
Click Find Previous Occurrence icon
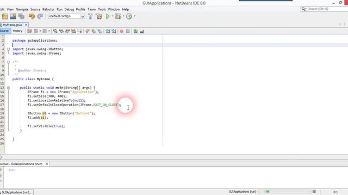tap(61, 31)
